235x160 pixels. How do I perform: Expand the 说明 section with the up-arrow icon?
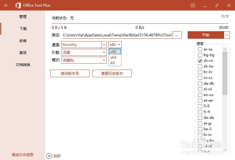click(49, 156)
